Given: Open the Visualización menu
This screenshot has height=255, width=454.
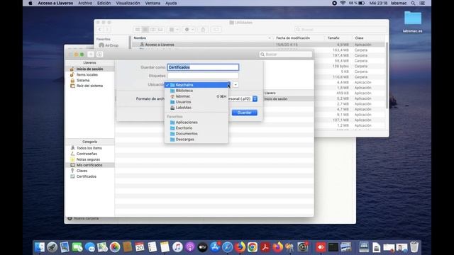Looking at the screenshot, I should [x=128, y=3].
